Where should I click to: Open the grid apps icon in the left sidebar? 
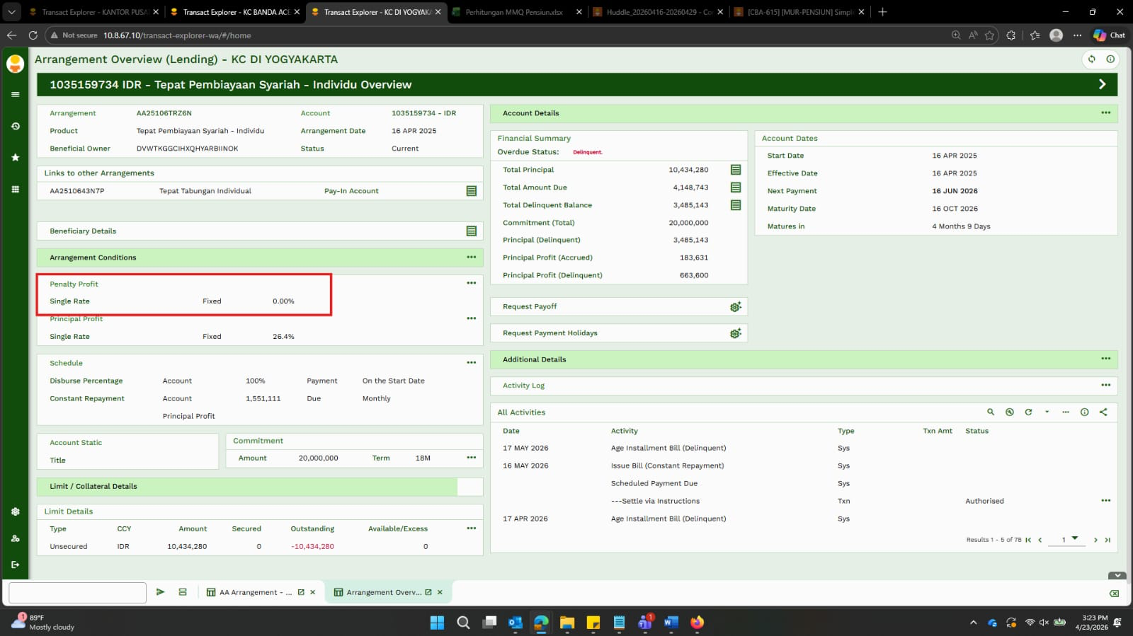15,189
